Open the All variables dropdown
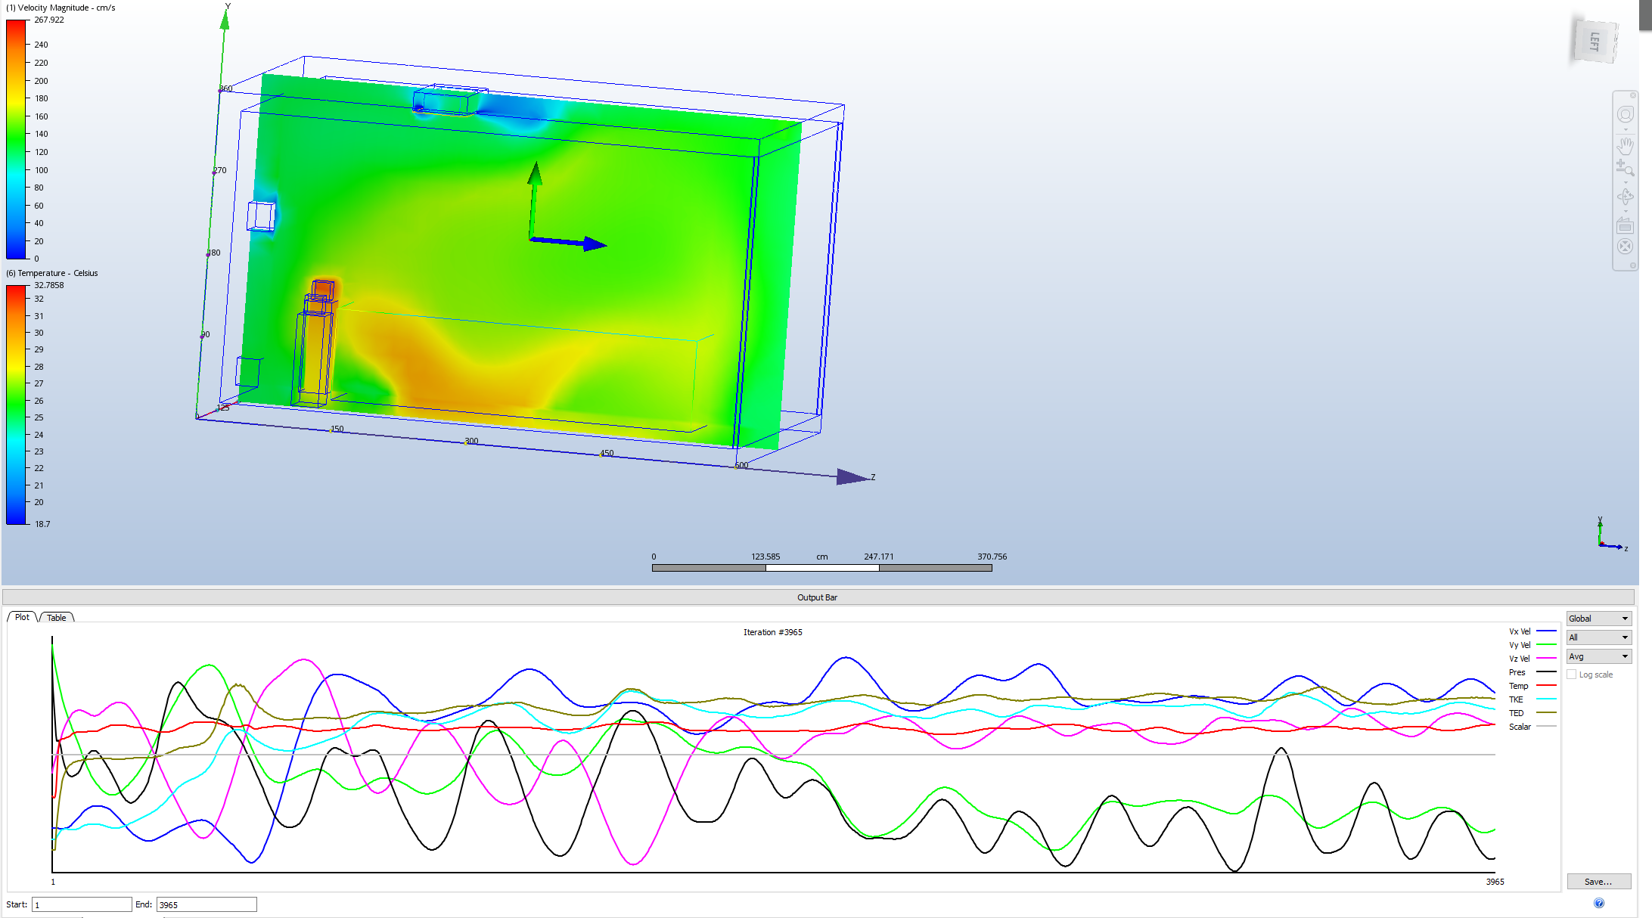1652x918 pixels. click(1598, 637)
